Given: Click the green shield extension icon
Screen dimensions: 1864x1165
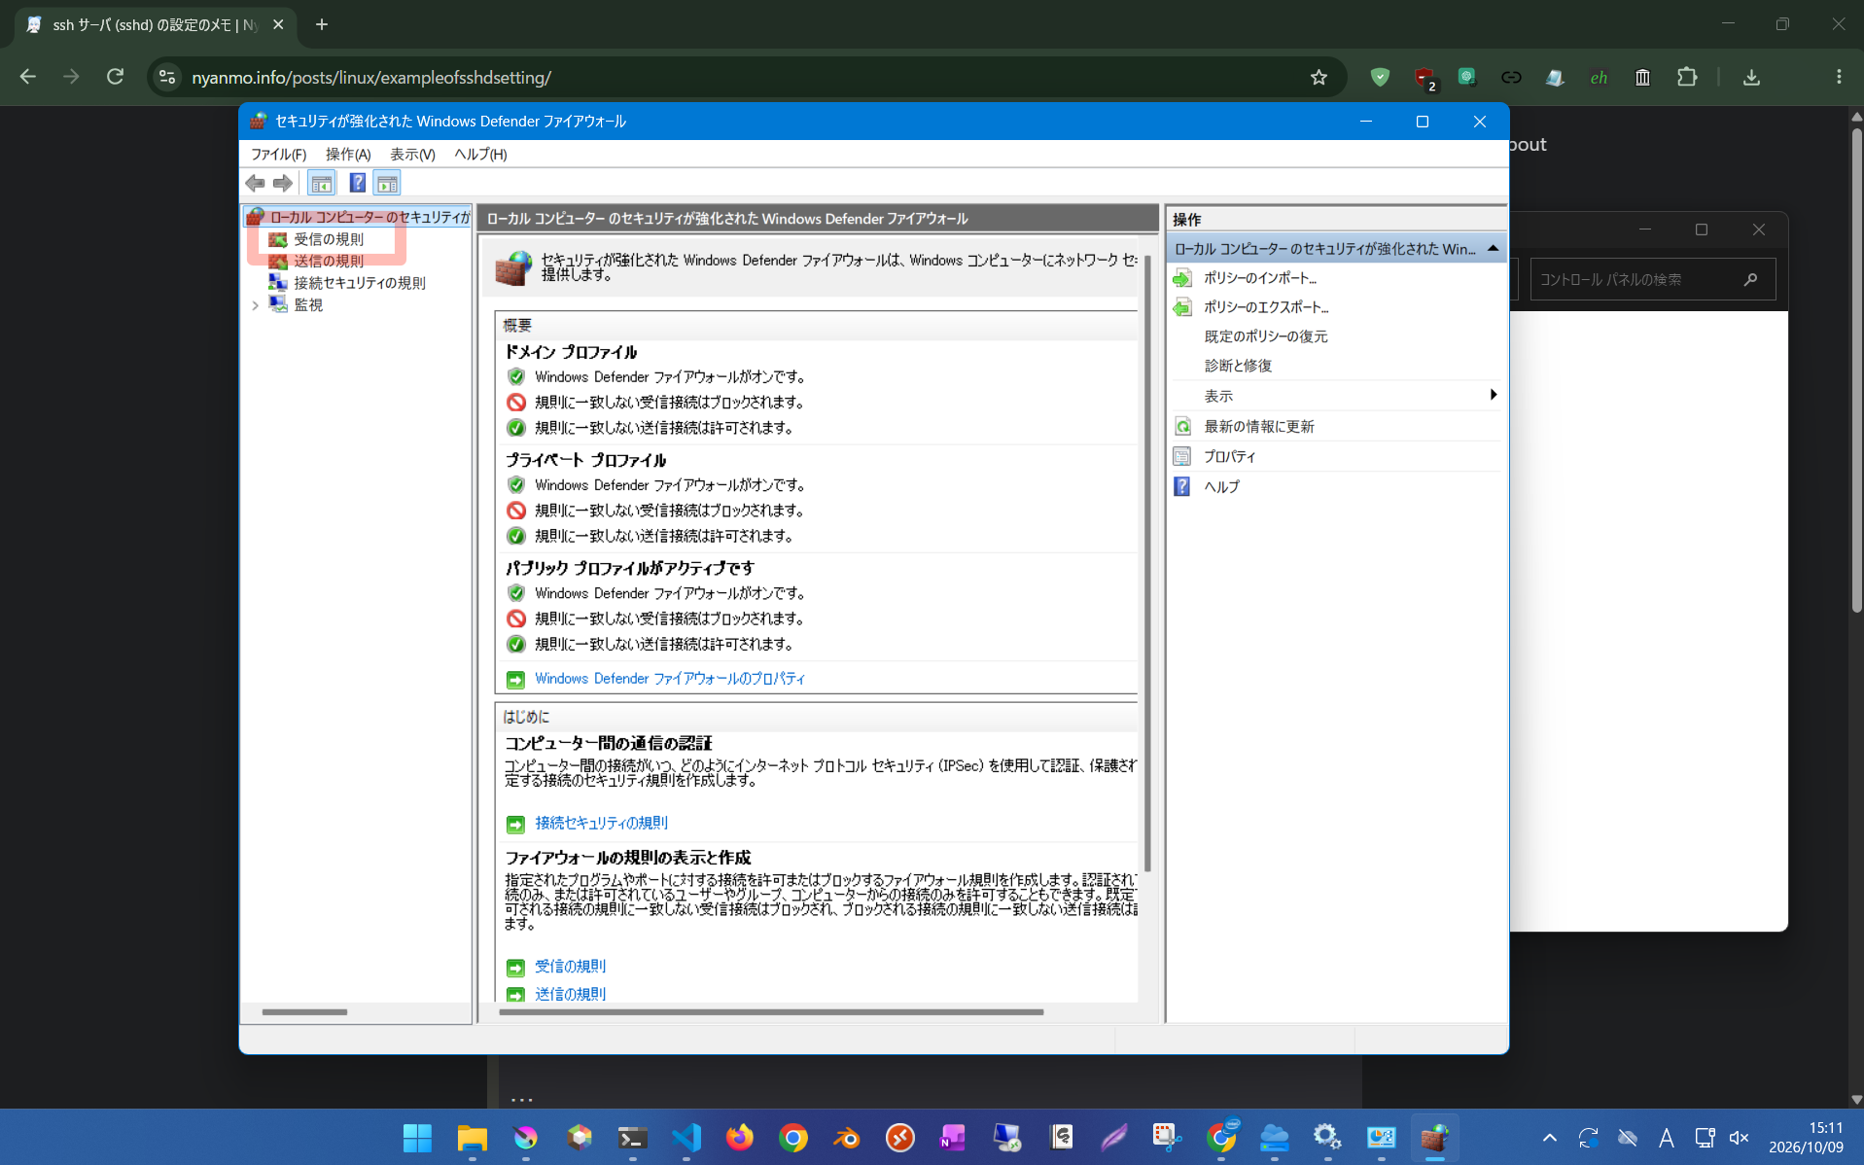Looking at the screenshot, I should 1380,77.
